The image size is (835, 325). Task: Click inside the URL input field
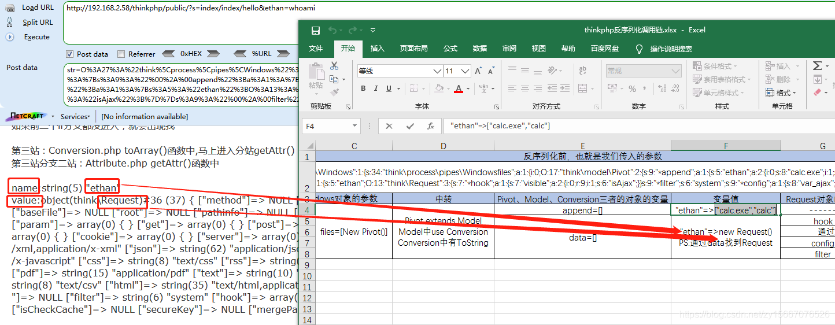coord(180,23)
